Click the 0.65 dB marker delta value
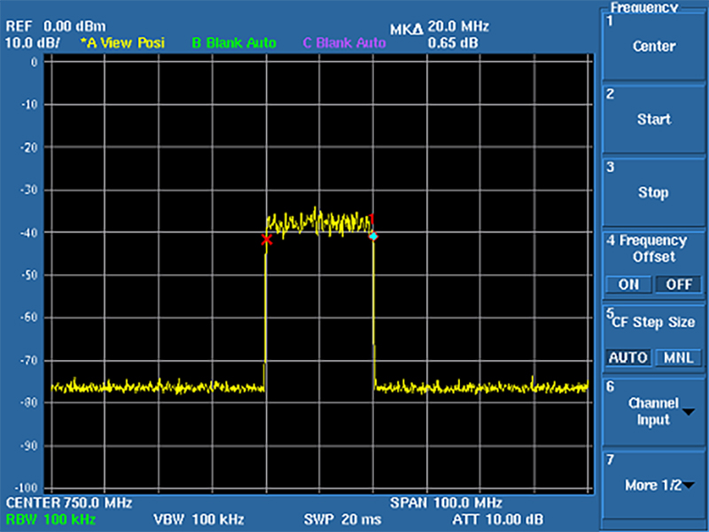This screenshot has height=532, width=709. [453, 43]
